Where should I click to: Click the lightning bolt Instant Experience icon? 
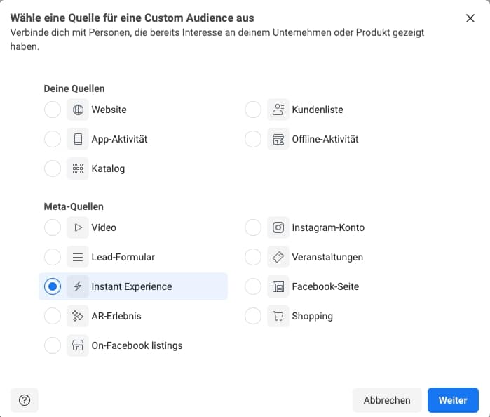78,287
